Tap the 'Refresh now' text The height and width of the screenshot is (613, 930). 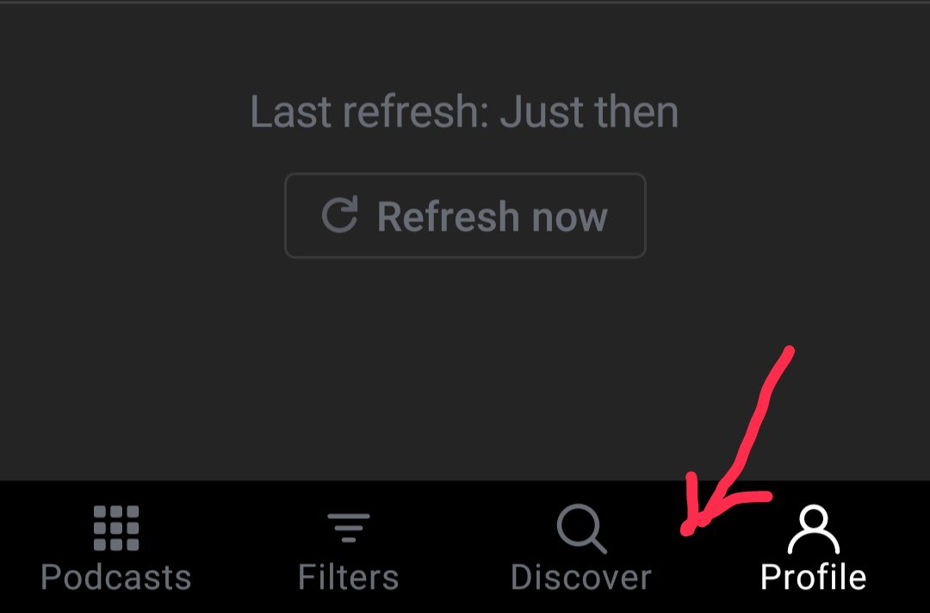(x=493, y=216)
